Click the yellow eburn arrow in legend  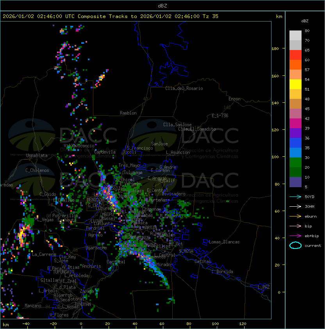pos(295,216)
